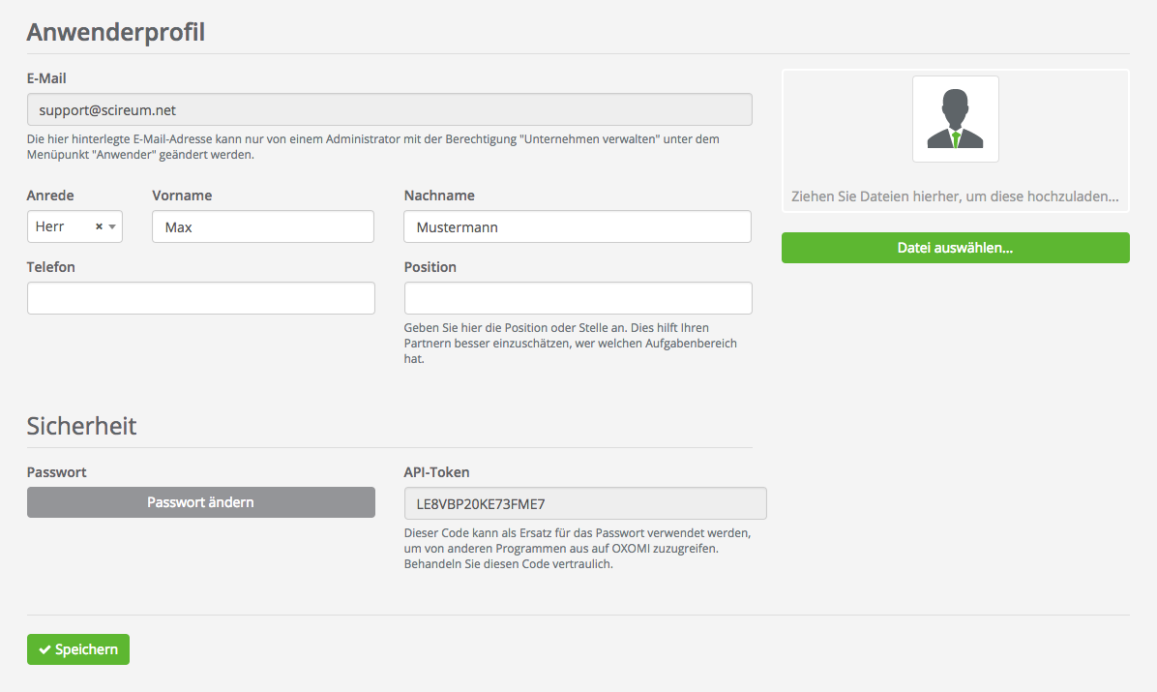Viewport: 1157px width, 692px height.
Task: Click the file drop zone hint text
Action: [x=955, y=196]
